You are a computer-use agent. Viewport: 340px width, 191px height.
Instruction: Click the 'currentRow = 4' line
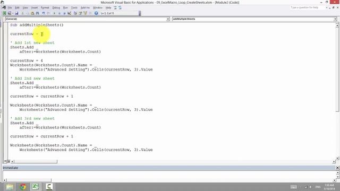pyautogui.click(x=27, y=60)
